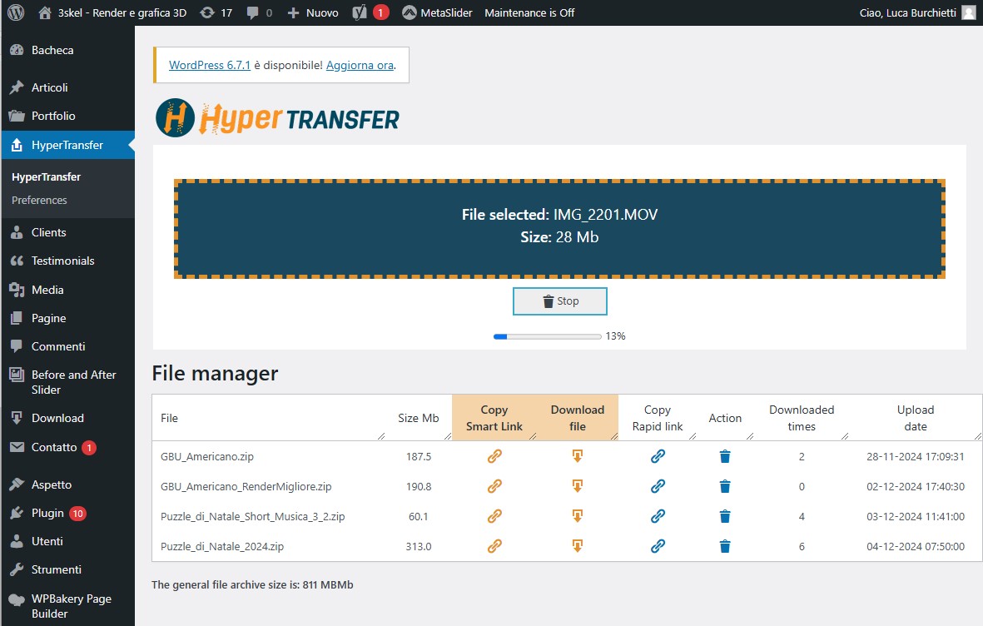983x626 pixels.
Task: Copy smart link for GBU_Americano.zip
Action: (x=494, y=456)
